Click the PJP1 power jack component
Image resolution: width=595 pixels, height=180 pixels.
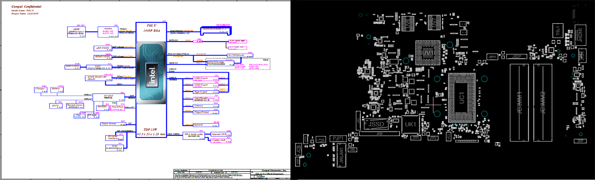click(338, 138)
